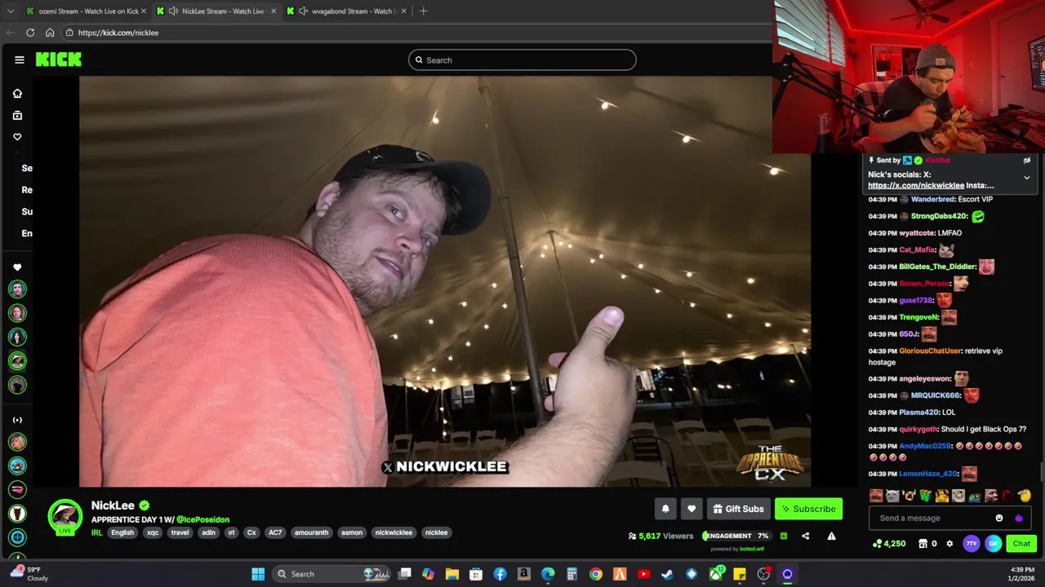The image size is (1045, 587).
Task: Click the share stream icon
Action: [806, 536]
